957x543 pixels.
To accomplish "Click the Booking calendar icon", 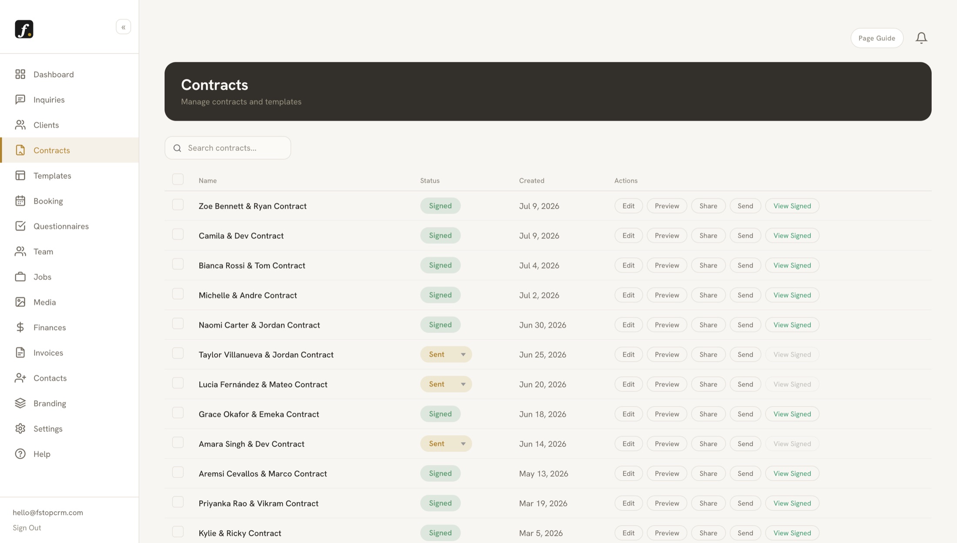I will [x=20, y=201].
